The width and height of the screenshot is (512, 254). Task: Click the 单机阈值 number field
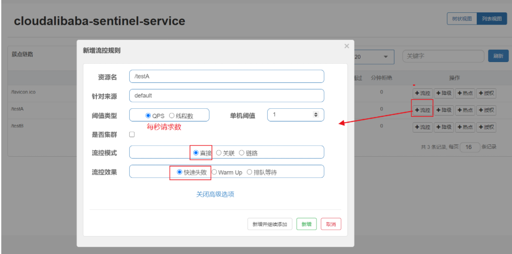tap(296, 115)
